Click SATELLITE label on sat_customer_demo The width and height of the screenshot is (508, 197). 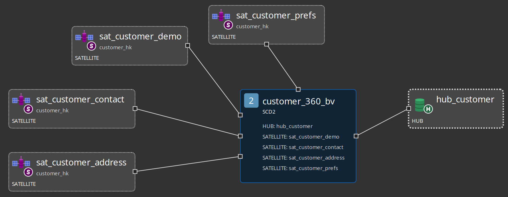point(87,58)
